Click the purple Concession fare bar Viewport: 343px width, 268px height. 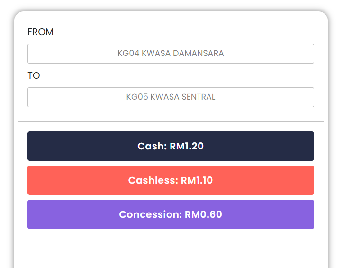pyautogui.click(x=71, y=214)
